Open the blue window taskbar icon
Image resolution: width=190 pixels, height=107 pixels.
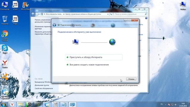[x=64, y=104]
